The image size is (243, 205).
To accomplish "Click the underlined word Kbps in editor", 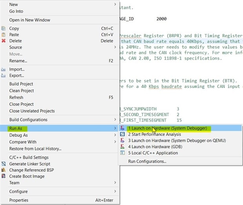I will pos(154,86).
